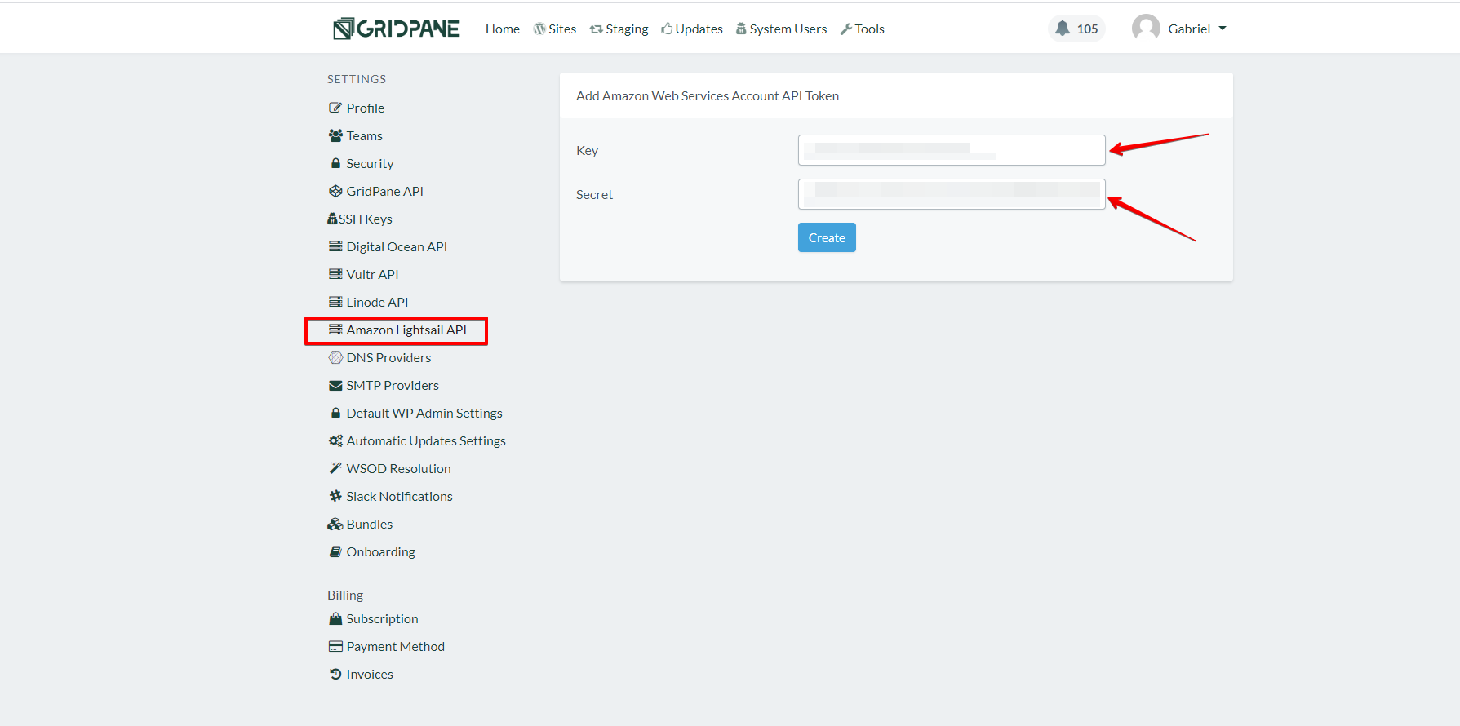Viewport: 1460px width, 726px height.
Task: Open the Digital Ocean API link
Action: click(x=397, y=246)
